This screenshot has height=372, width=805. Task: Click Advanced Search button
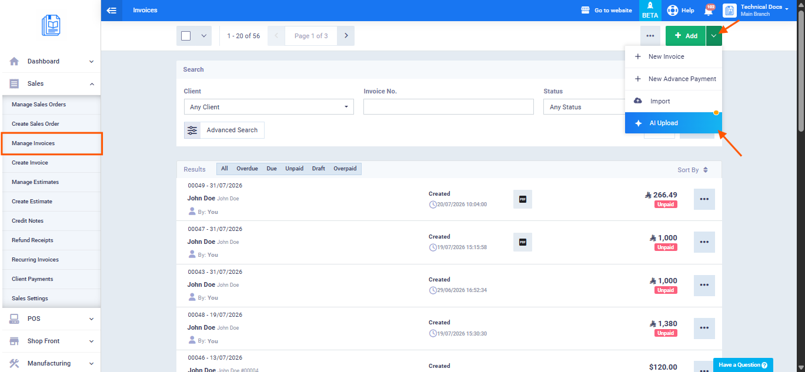tap(224, 130)
